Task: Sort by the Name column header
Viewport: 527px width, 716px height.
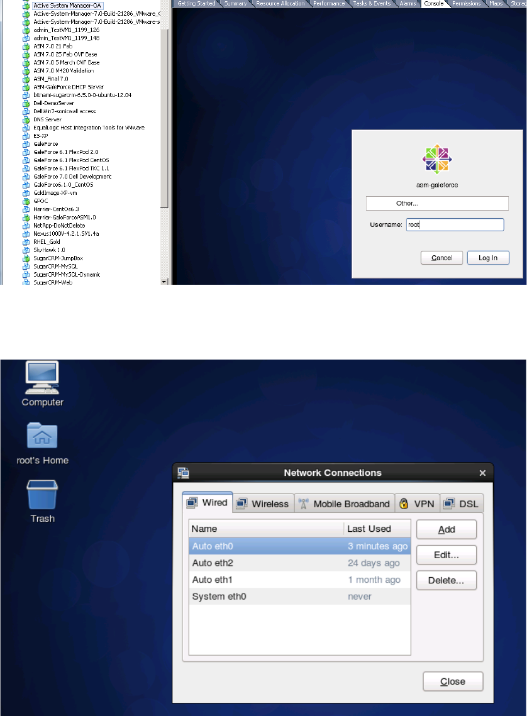Action: coord(266,529)
